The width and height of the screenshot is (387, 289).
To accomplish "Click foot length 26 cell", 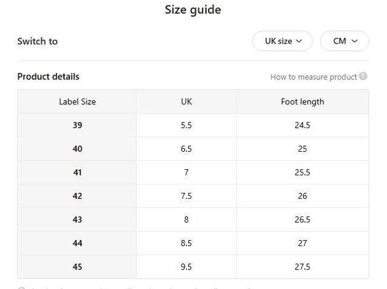I will pyautogui.click(x=302, y=196).
